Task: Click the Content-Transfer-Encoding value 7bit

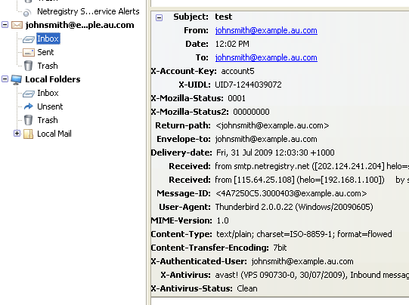Action: (280, 248)
